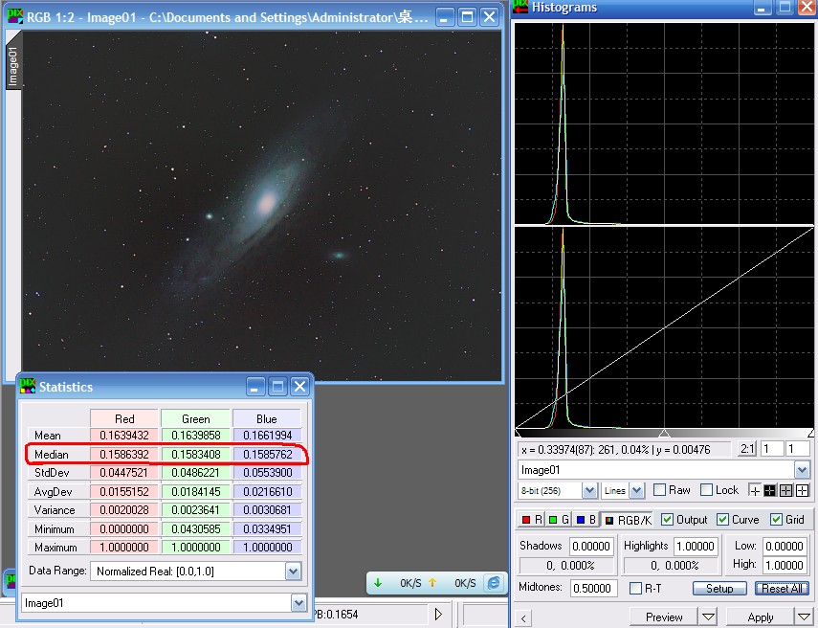
Task: Click the 2:1 histogram zoom button
Action: (747, 449)
